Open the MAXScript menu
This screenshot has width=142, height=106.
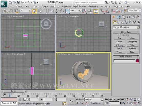118,6
